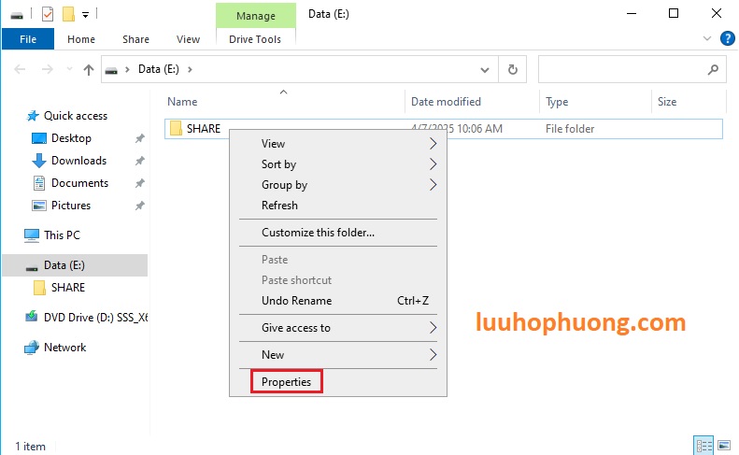This screenshot has height=455, width=739.
Task: Open the Drive Tools ribbon tab
Action: [x=255, y=39]
